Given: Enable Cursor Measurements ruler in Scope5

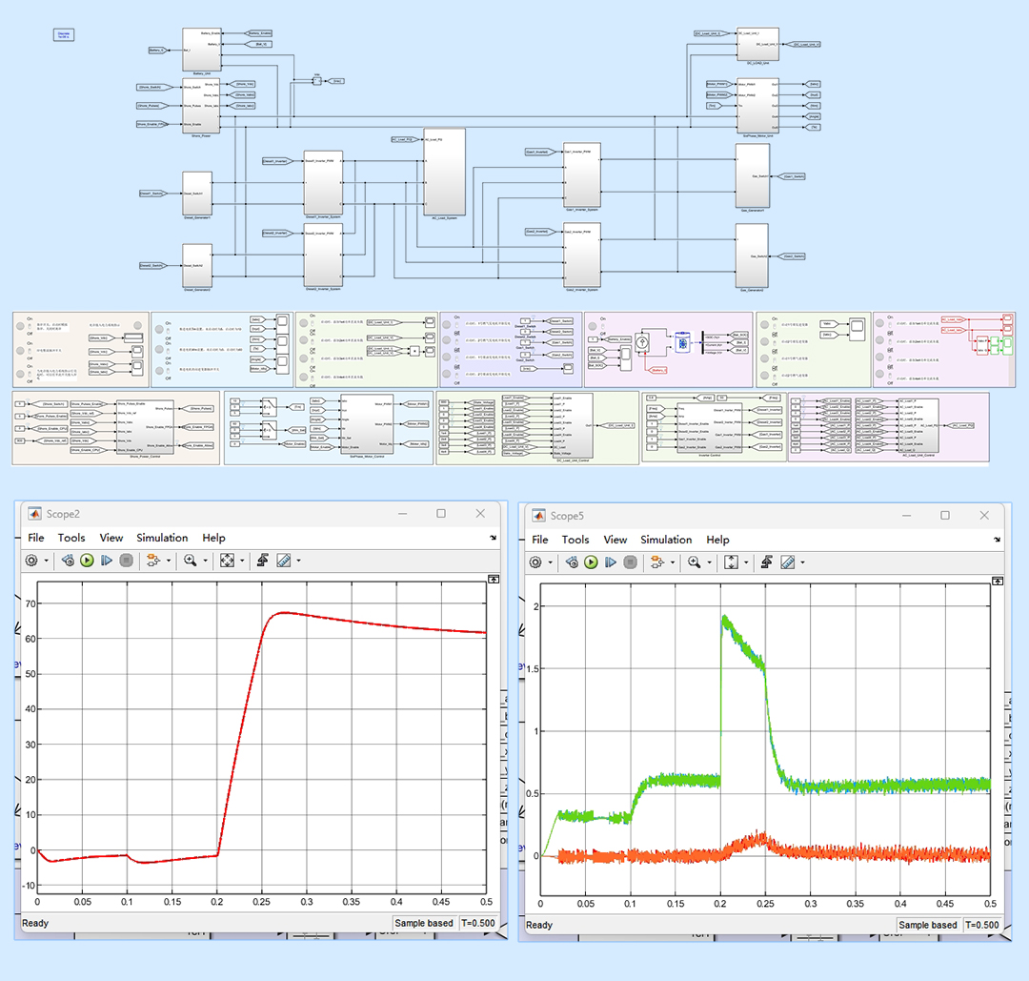Looking at the screenshot, I should click(x=788, y=562).
